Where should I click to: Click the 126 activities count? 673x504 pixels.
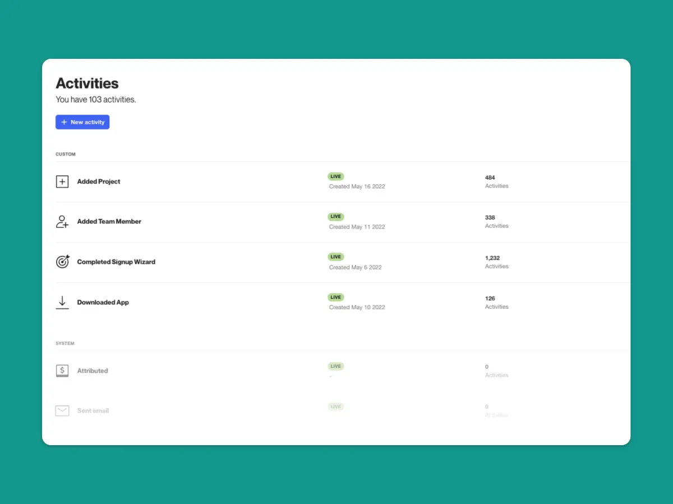(x=490, y=298)
